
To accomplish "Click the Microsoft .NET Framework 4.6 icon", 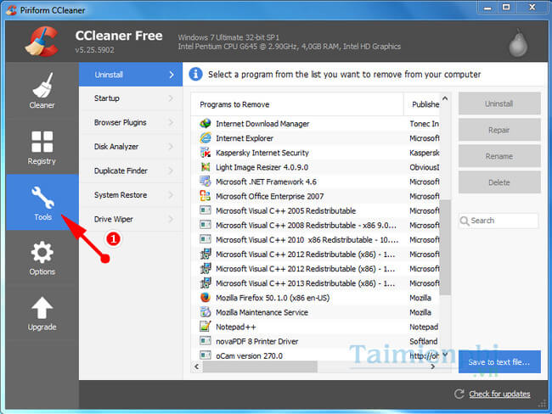I will coord(206,182).
